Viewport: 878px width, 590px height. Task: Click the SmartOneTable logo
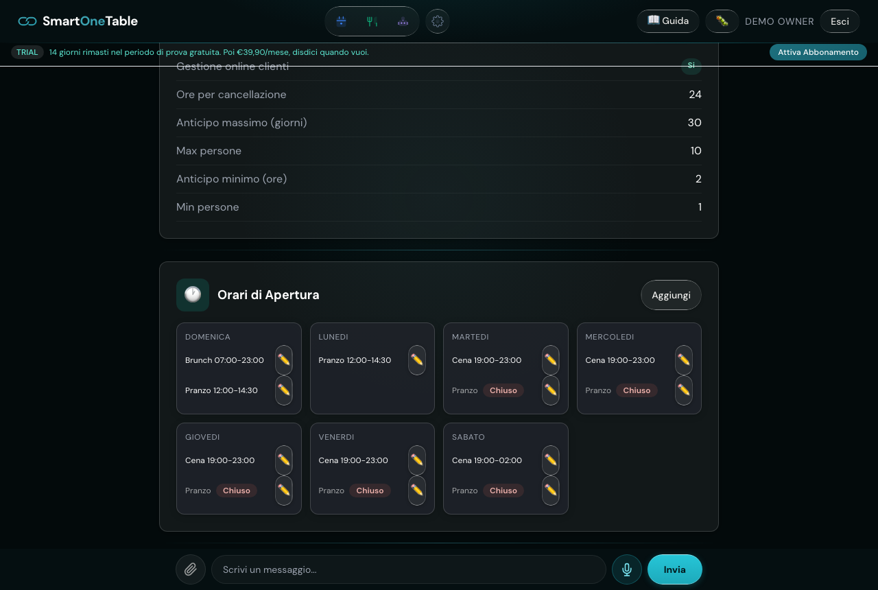pyautogui.click(x=78, y=21)
